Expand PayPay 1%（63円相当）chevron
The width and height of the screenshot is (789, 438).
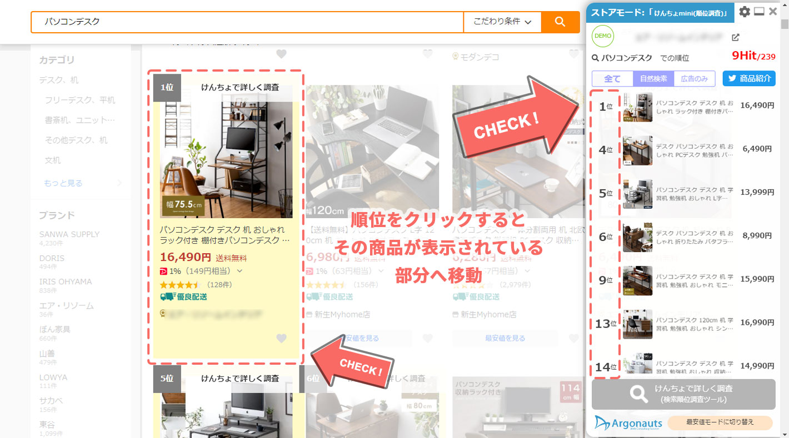(x=380, y=271)
